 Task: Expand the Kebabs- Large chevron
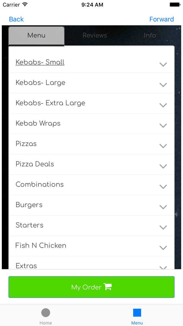pos(163,85)
